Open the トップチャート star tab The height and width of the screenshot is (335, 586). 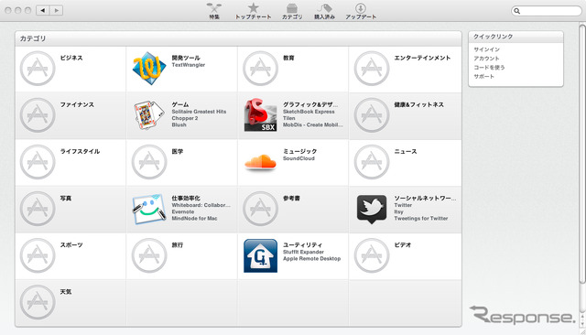tap(253, 11)
